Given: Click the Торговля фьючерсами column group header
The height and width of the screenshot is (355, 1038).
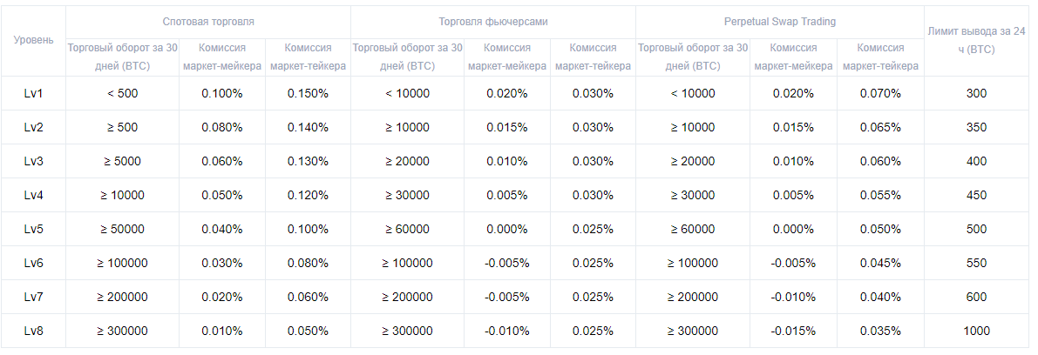Looking at the screenshot, I should [493, 19].
